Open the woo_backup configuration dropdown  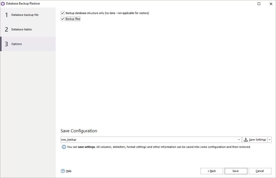tap(238, 140)
